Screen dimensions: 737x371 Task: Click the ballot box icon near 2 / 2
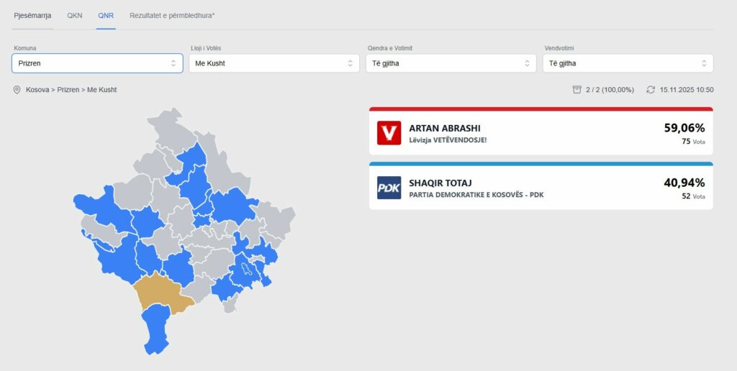click(x=577, y=90)
